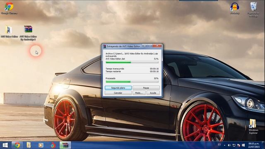This screenshot has height=149, width=265.
Task: Open the orange flame taskbar icon
Action: pyautogui.click(x=53, y=145)
